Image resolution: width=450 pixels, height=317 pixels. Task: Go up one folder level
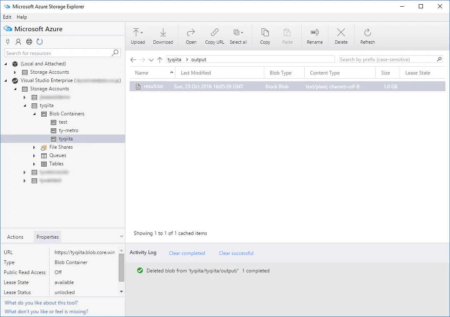pyautogui.click(x=160, y=60)
